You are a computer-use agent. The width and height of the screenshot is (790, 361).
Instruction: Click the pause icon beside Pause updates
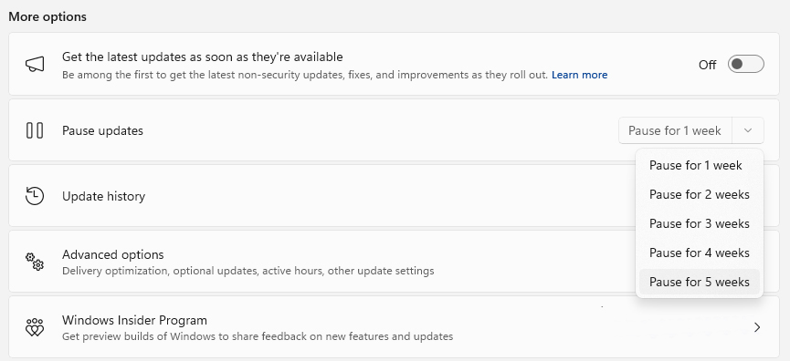click(35, 130)
